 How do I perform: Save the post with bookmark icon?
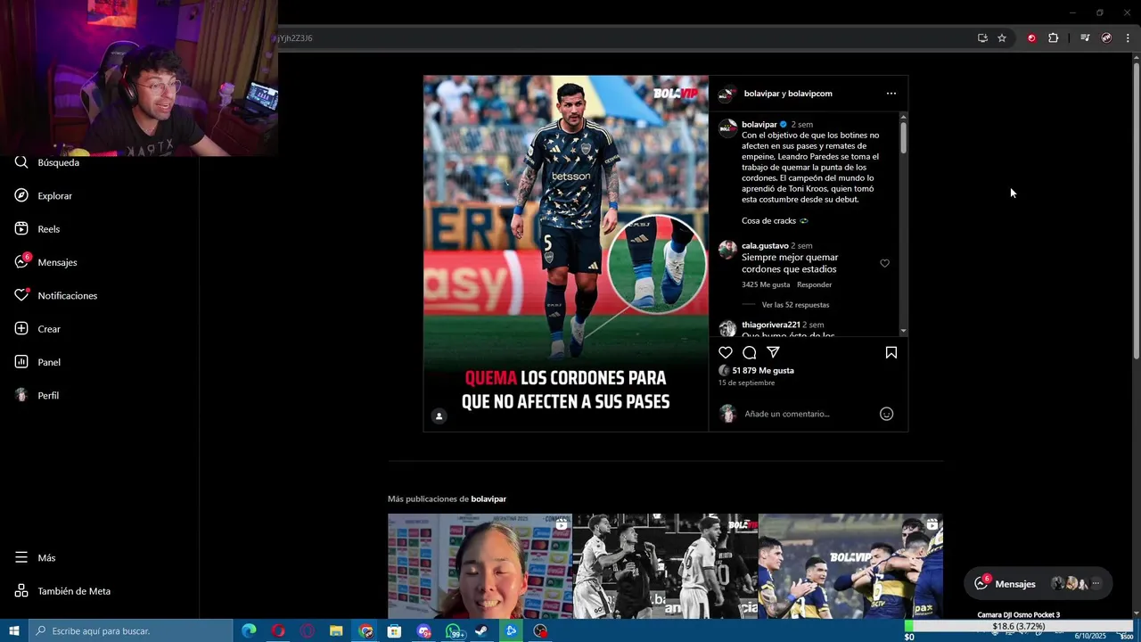point(891,352)
